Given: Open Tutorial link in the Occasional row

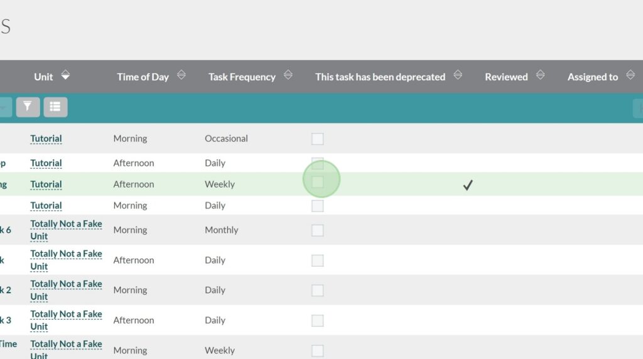Looking at the screenshot, I should (x=46, y=139).
